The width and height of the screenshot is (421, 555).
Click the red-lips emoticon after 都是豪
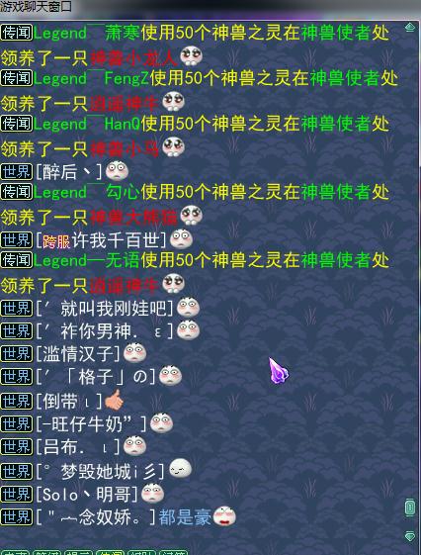[x=224, y=516]
